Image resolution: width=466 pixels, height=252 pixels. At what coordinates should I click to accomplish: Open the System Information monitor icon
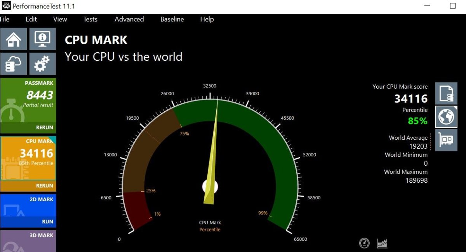coord(43,39)
